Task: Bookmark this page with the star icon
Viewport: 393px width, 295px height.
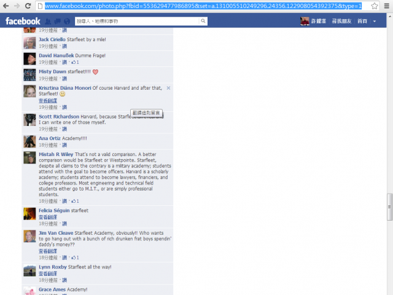Action: pos(375,6)
